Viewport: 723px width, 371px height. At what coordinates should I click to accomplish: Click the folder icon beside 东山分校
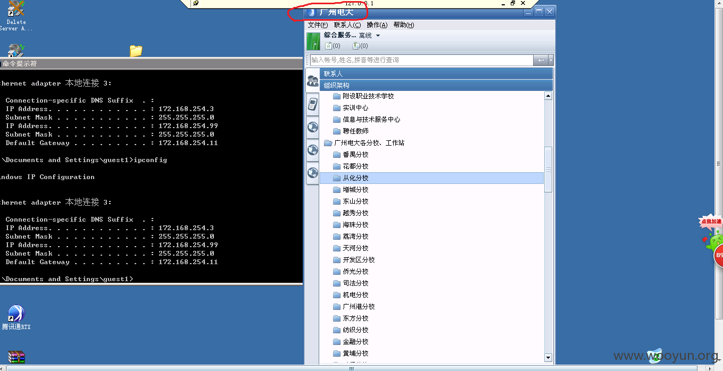click(336, 201)
